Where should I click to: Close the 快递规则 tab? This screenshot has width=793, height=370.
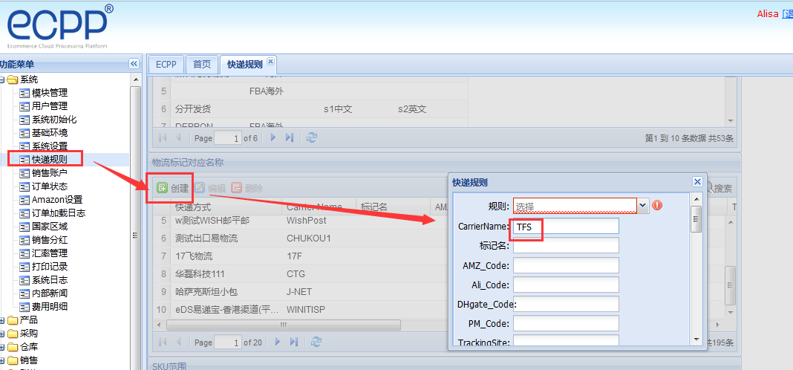coord(270,61)
